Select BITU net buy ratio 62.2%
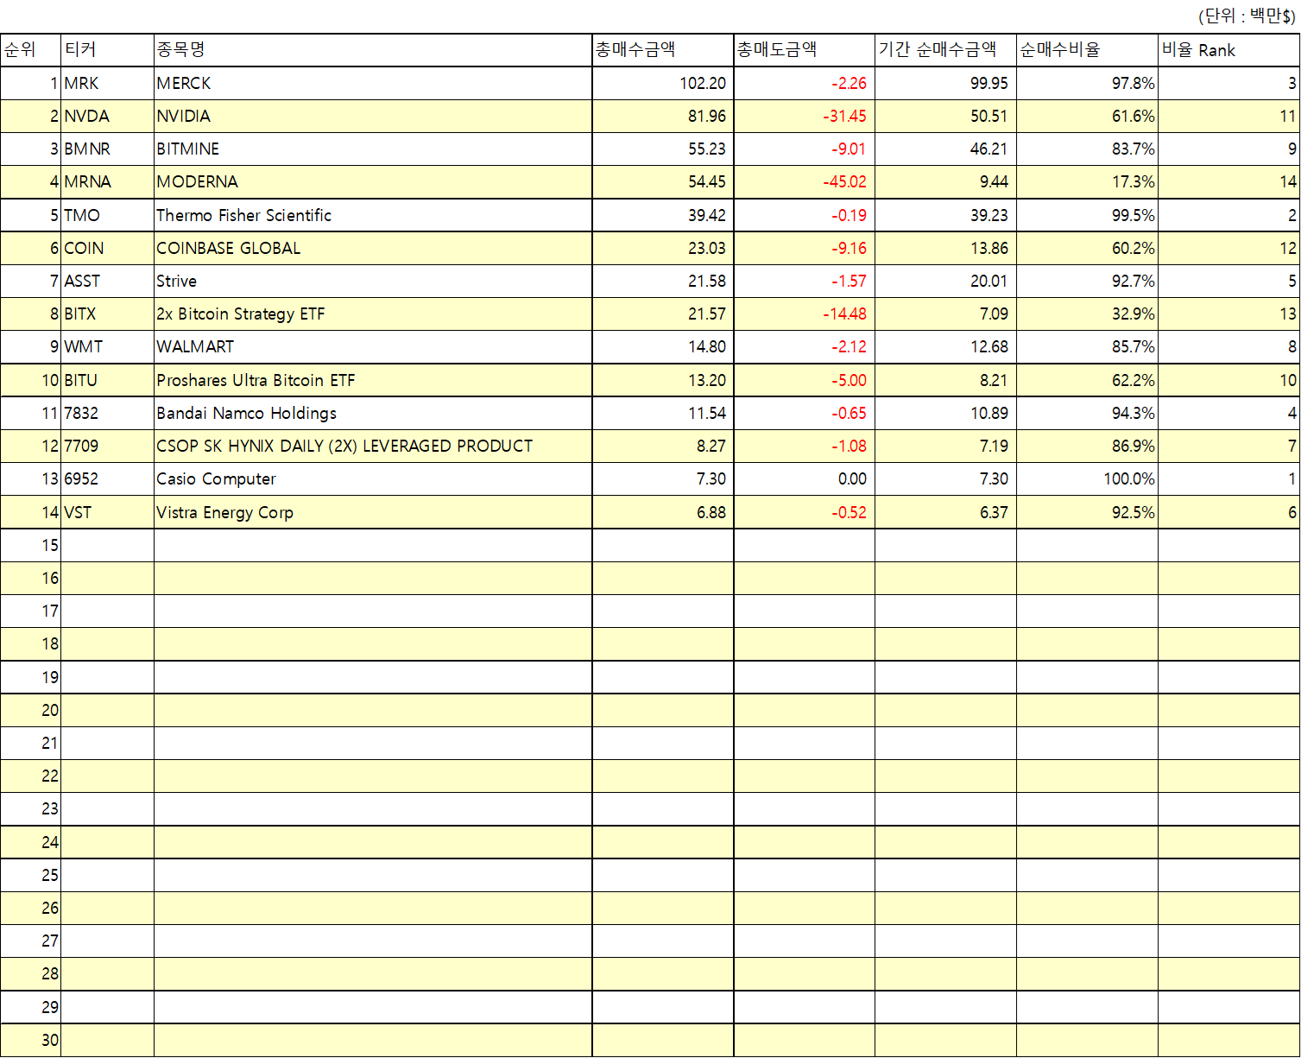The height and width of the screenshot is (1058, 1301). pyautogui.click(x=1088, y=380)
